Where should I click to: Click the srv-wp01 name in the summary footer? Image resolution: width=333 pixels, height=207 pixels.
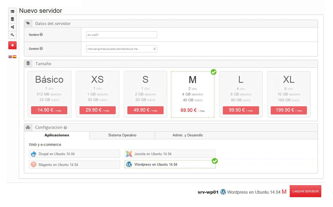208,192
